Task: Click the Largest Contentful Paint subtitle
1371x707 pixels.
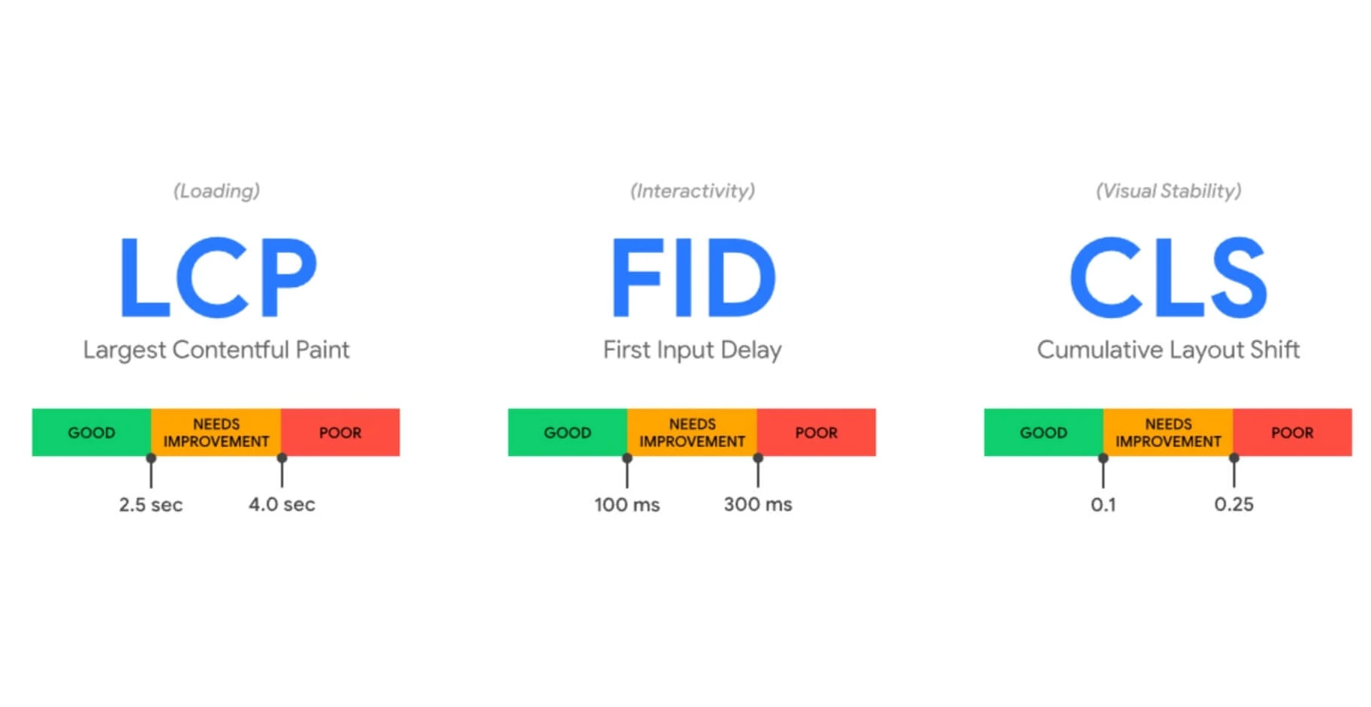Action: [216, 350]
